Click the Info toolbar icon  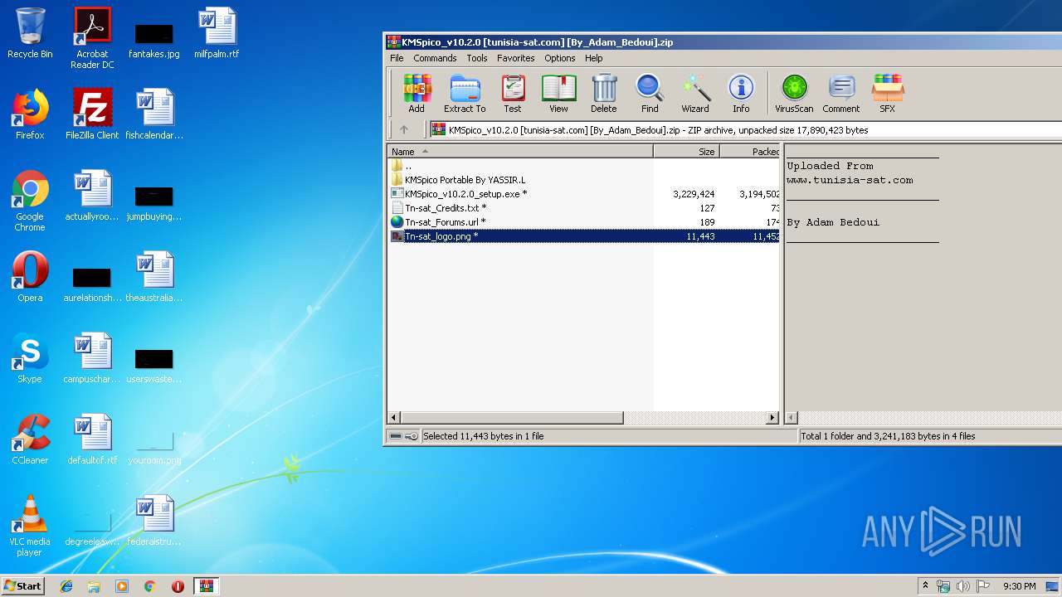click(x=741, y=93)
